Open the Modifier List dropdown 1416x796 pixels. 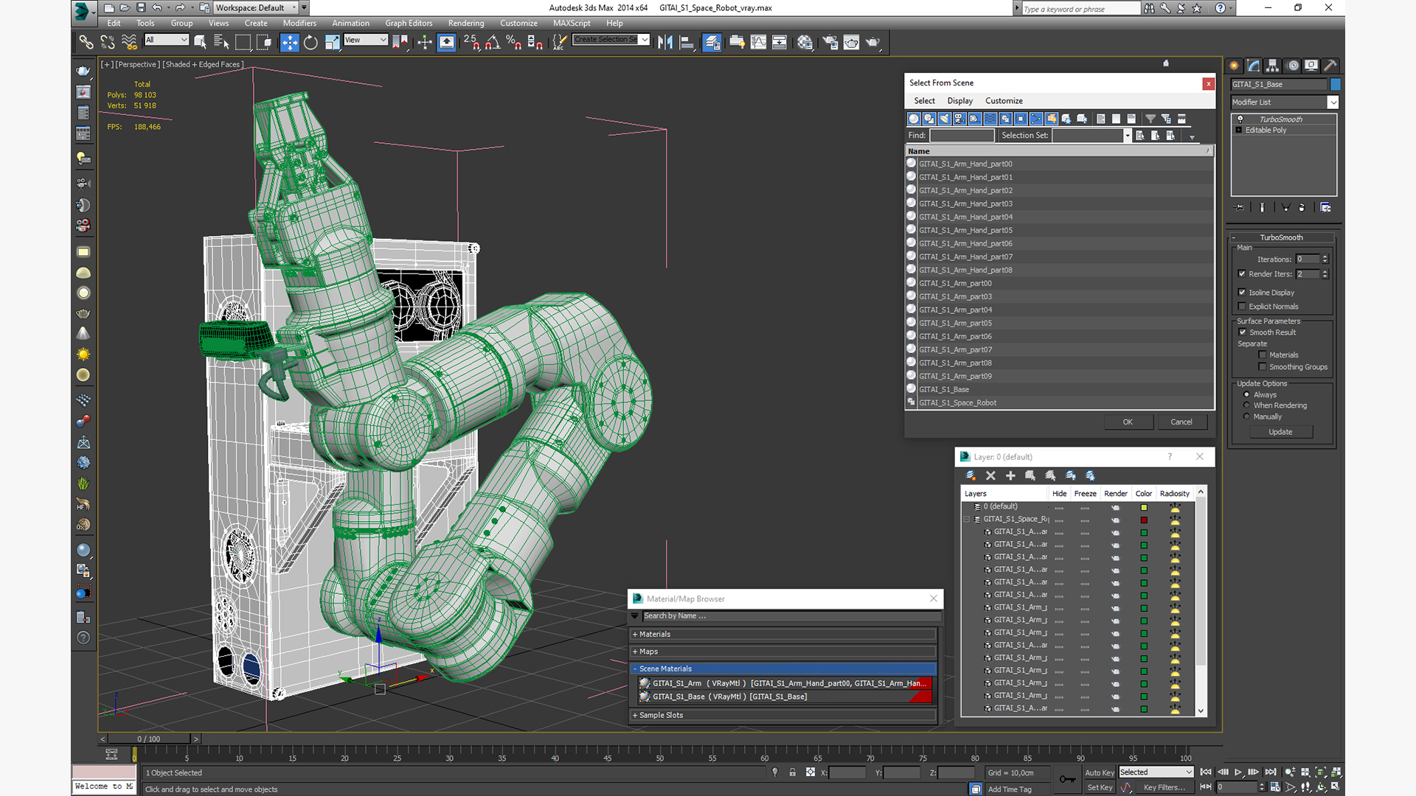[x=1285, y=102]
